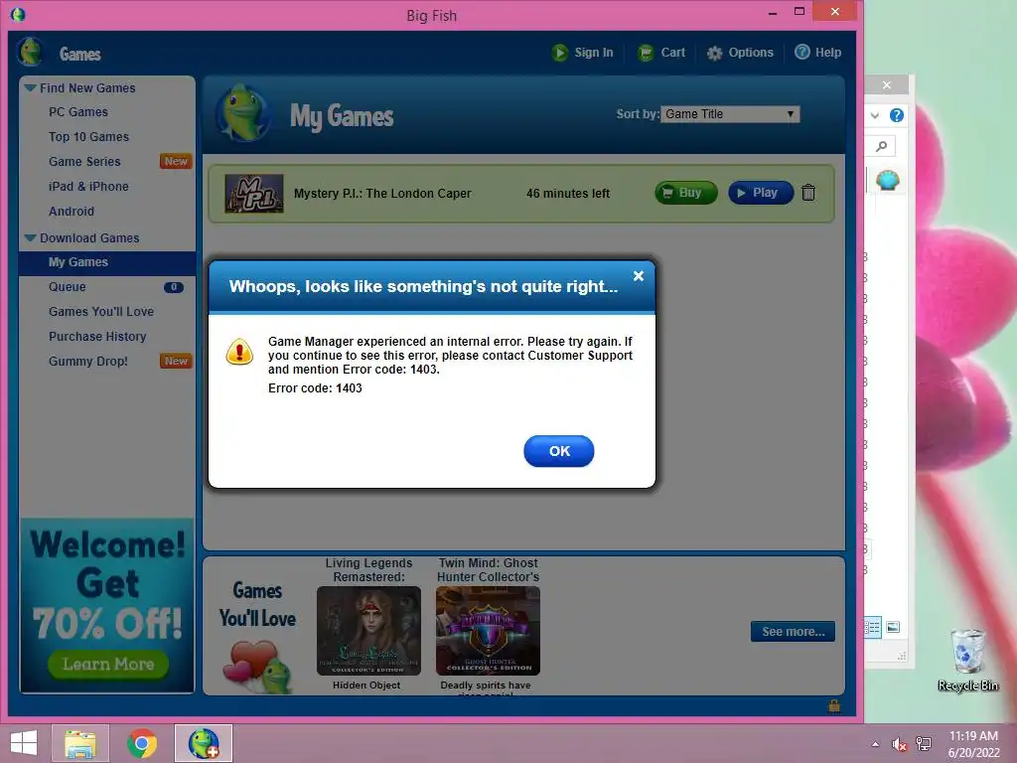Open the Cart

point(660,53)
